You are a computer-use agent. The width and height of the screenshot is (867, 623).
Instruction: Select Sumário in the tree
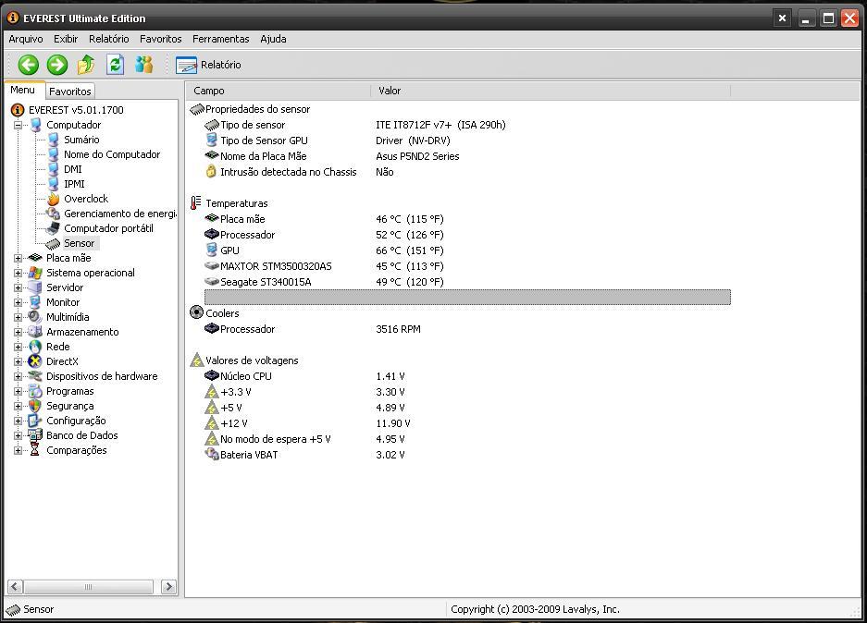[81, 140]
